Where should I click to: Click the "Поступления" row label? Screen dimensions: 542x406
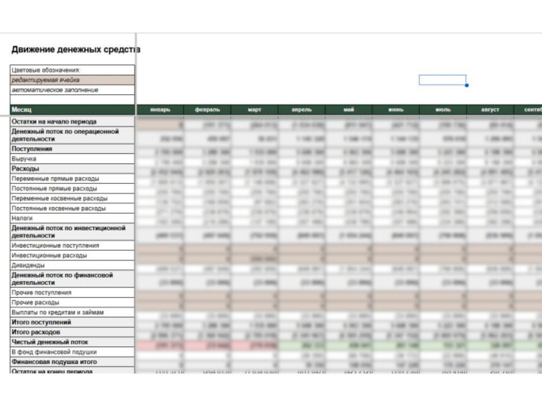point(72,149)
